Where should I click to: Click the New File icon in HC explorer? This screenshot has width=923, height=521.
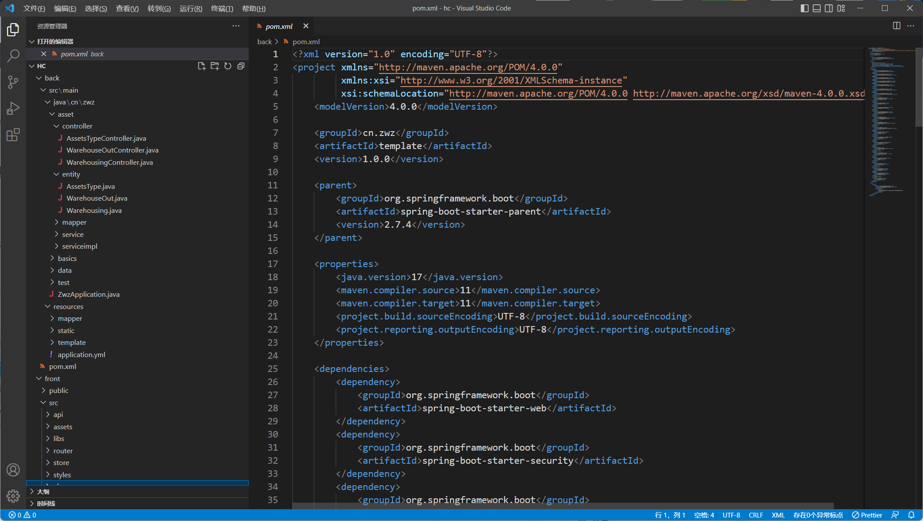[201, 66]
